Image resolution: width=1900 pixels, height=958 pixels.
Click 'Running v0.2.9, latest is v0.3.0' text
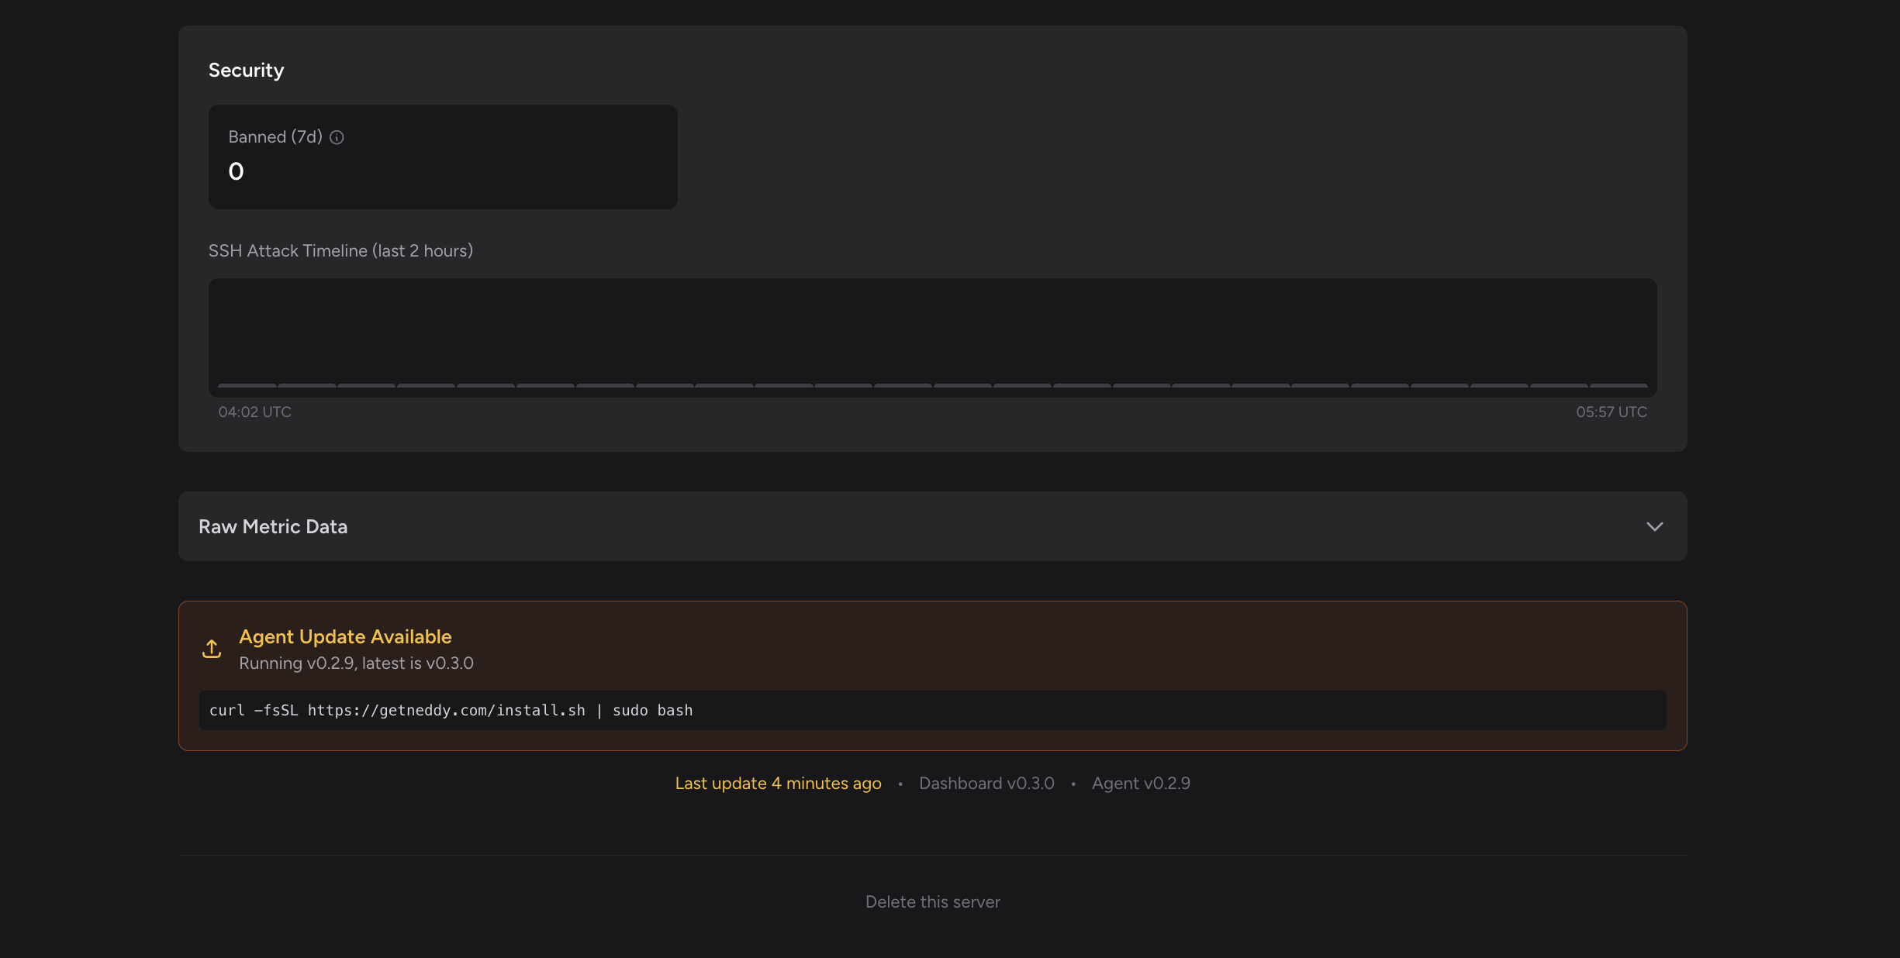click(x=356, y=663)
